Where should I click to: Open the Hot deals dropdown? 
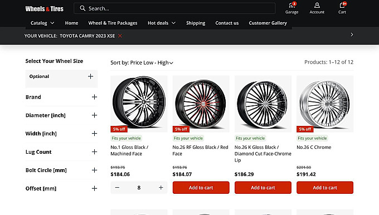(162, 23)
